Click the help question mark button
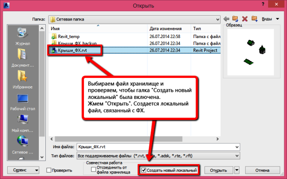Screen dimensions: 287x179 pos(263,4)
